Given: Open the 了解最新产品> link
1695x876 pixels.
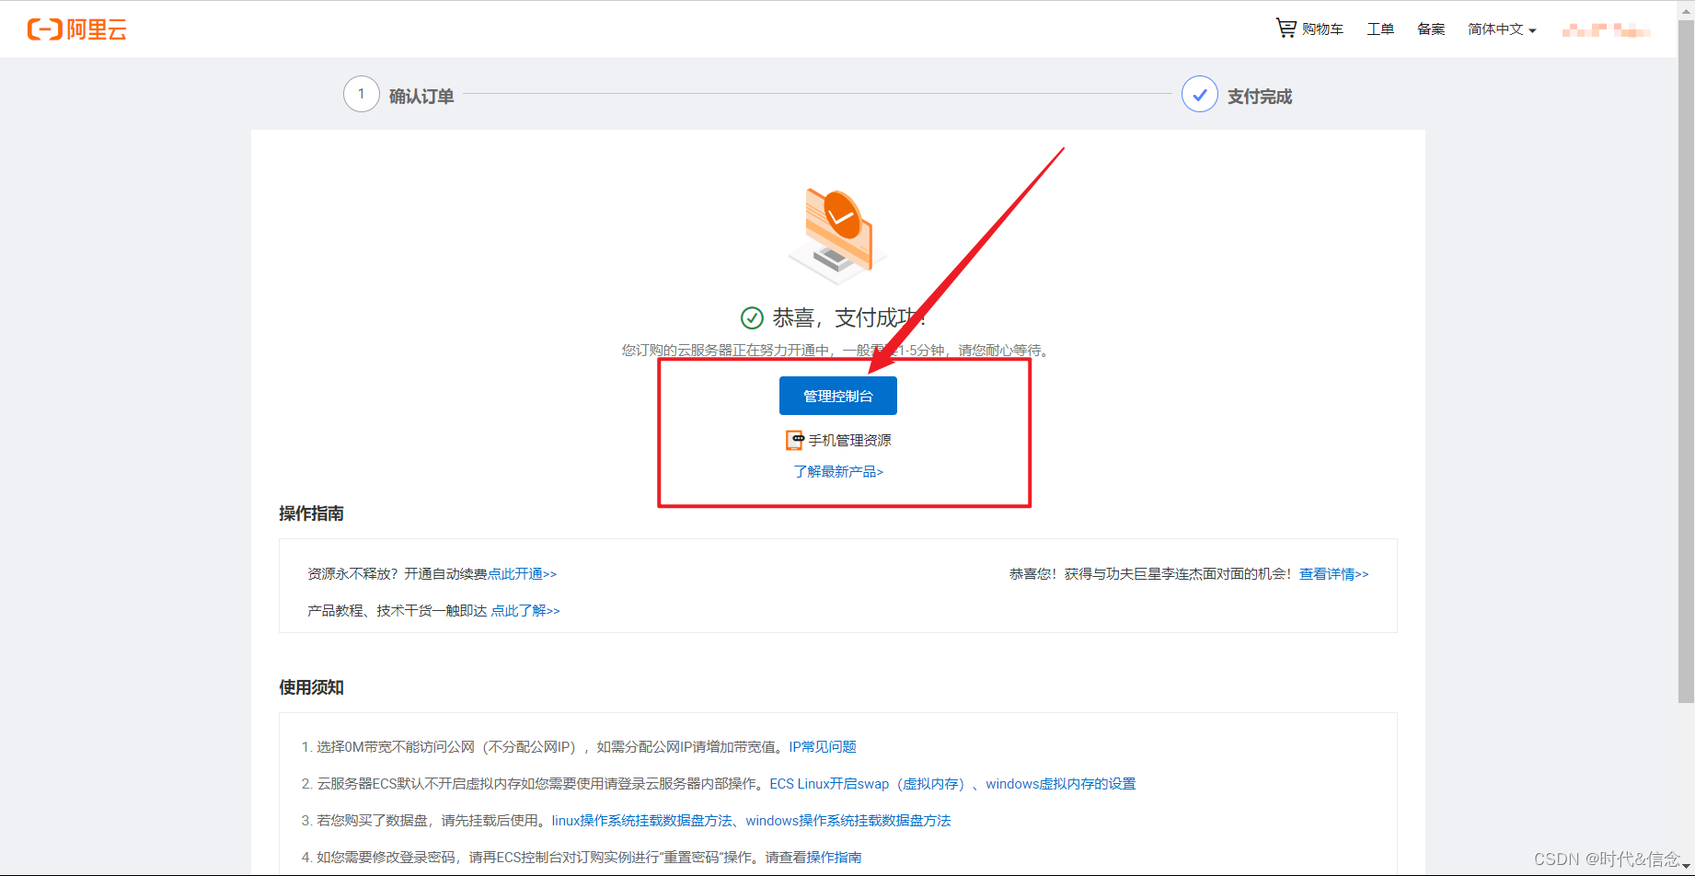Looking at the screenshot, I should tap(838, 471).
